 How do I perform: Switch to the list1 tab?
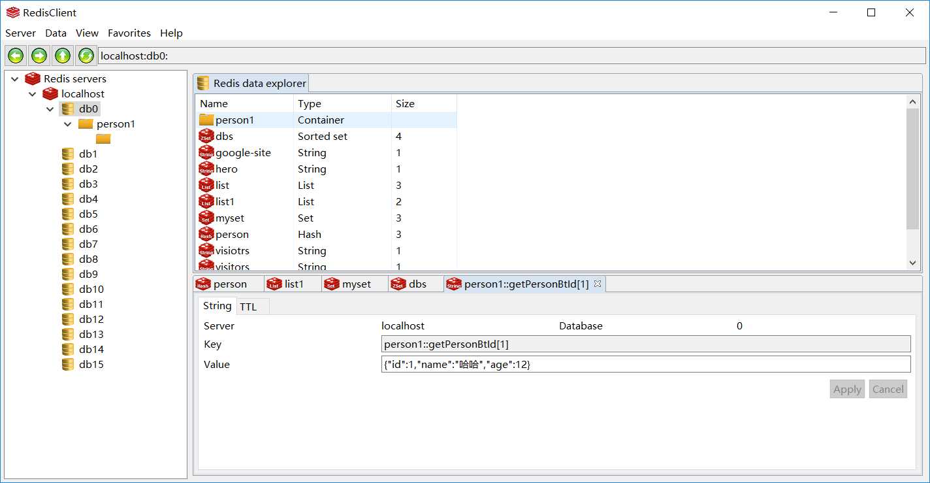click(293, 284)
